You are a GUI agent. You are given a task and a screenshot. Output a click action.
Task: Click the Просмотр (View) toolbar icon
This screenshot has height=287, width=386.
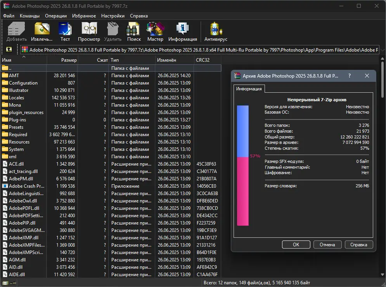click(x=89, y=31)
